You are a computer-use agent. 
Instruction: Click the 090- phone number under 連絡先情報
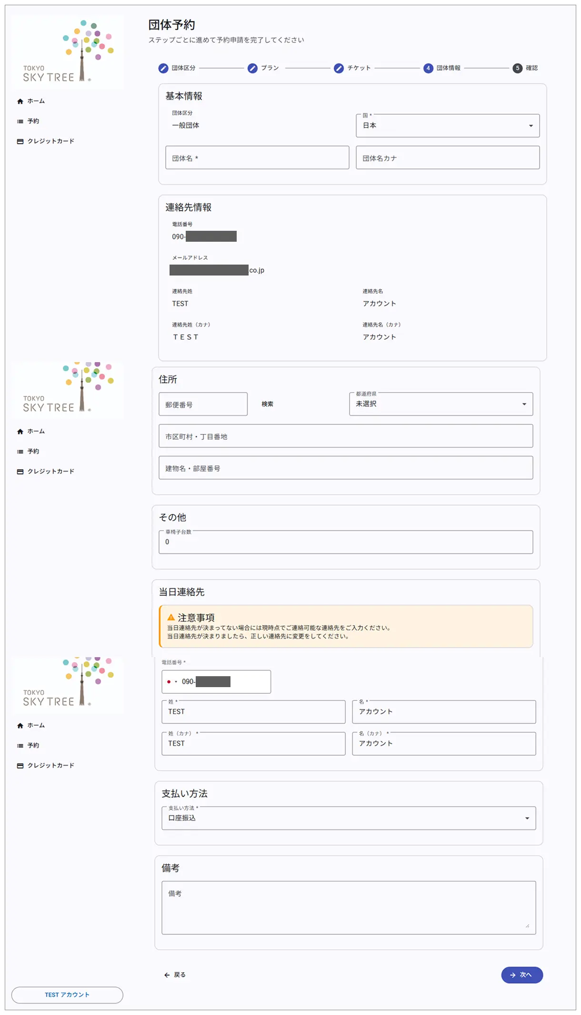point(204,237)
